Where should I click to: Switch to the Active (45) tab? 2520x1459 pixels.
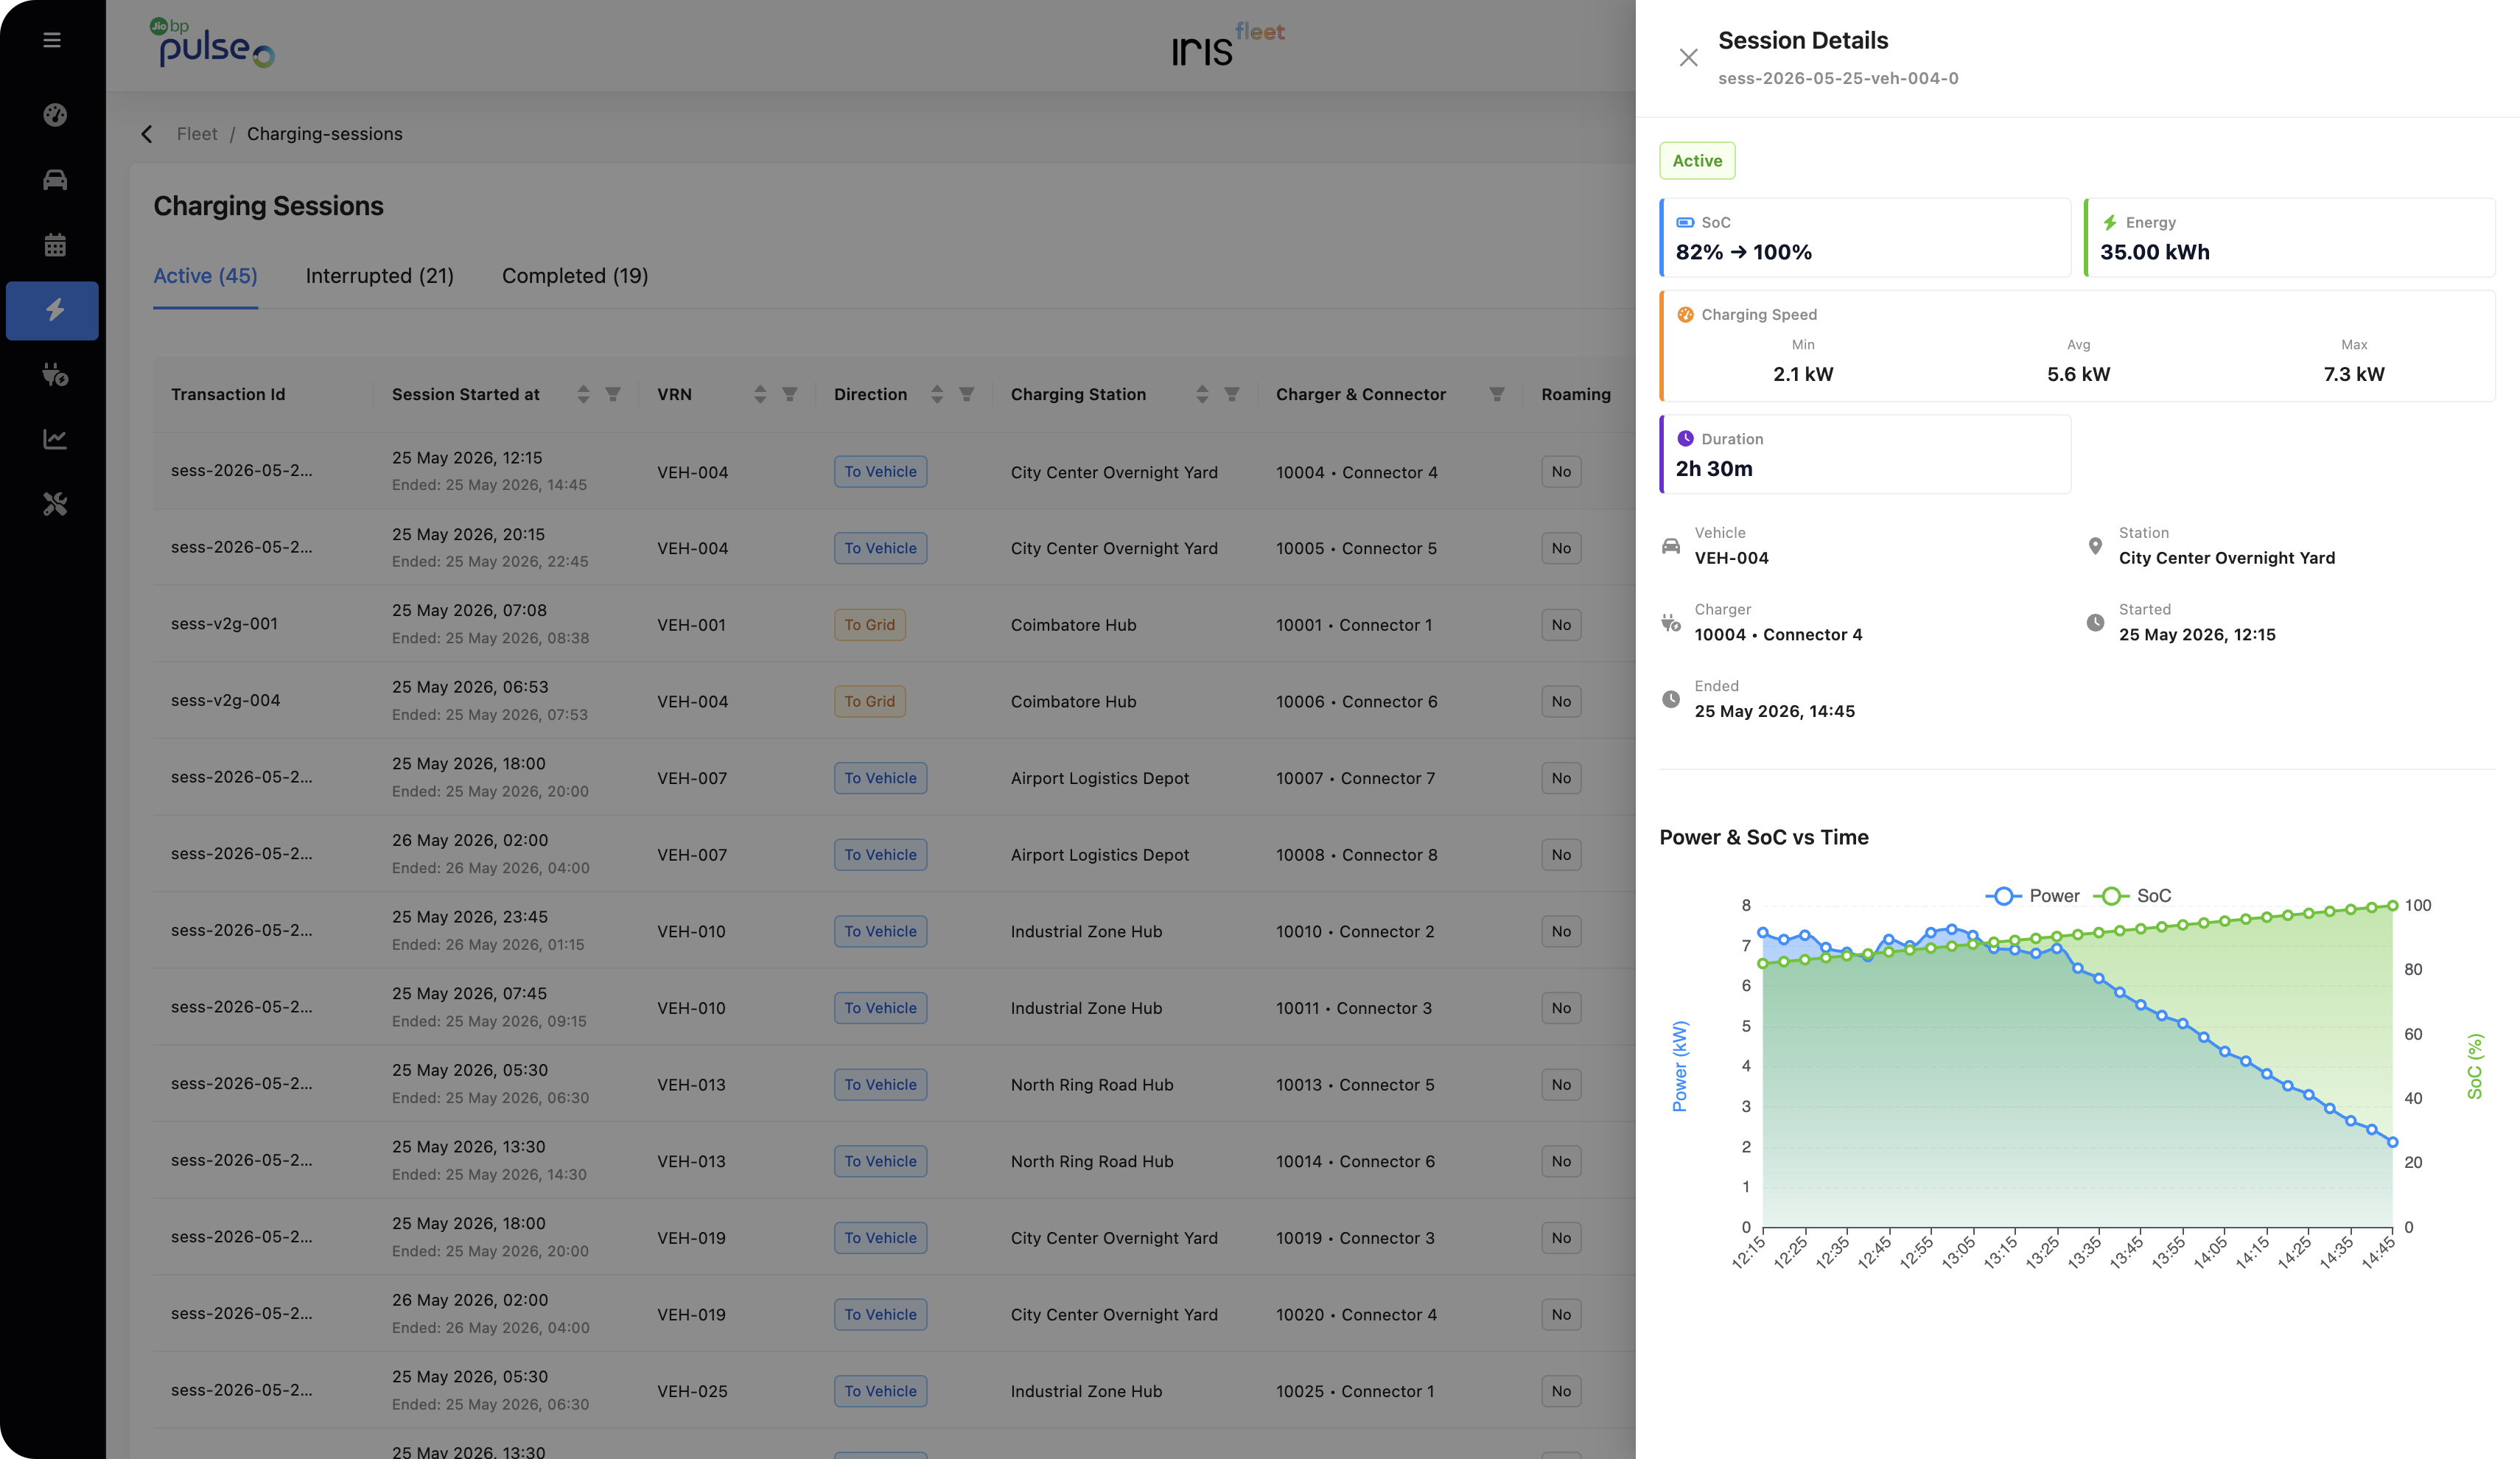[x=205, y=276]
